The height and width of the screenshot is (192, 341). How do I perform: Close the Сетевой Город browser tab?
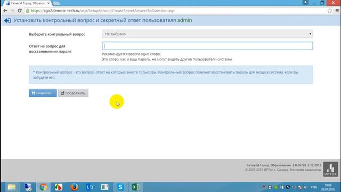pyautogui.click(x=48, y=3)
